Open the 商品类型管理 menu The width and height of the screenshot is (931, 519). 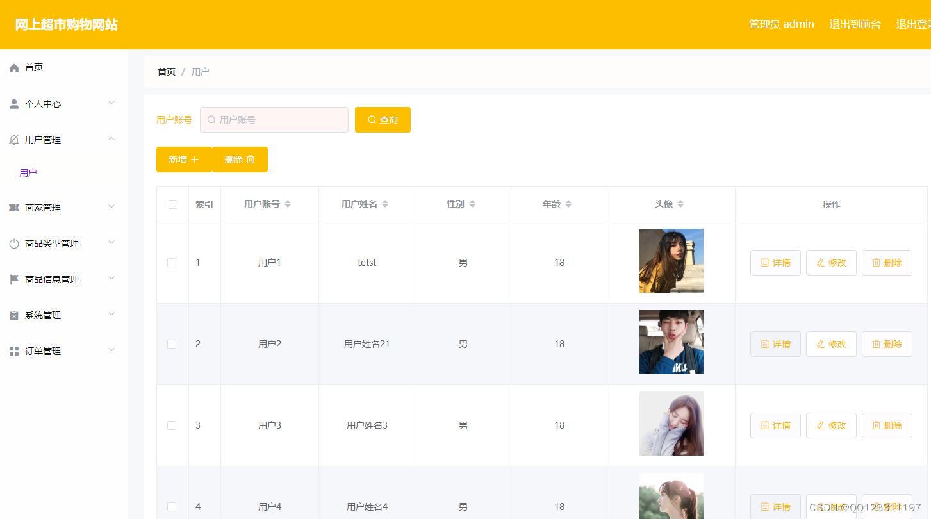tap(64, 243)
